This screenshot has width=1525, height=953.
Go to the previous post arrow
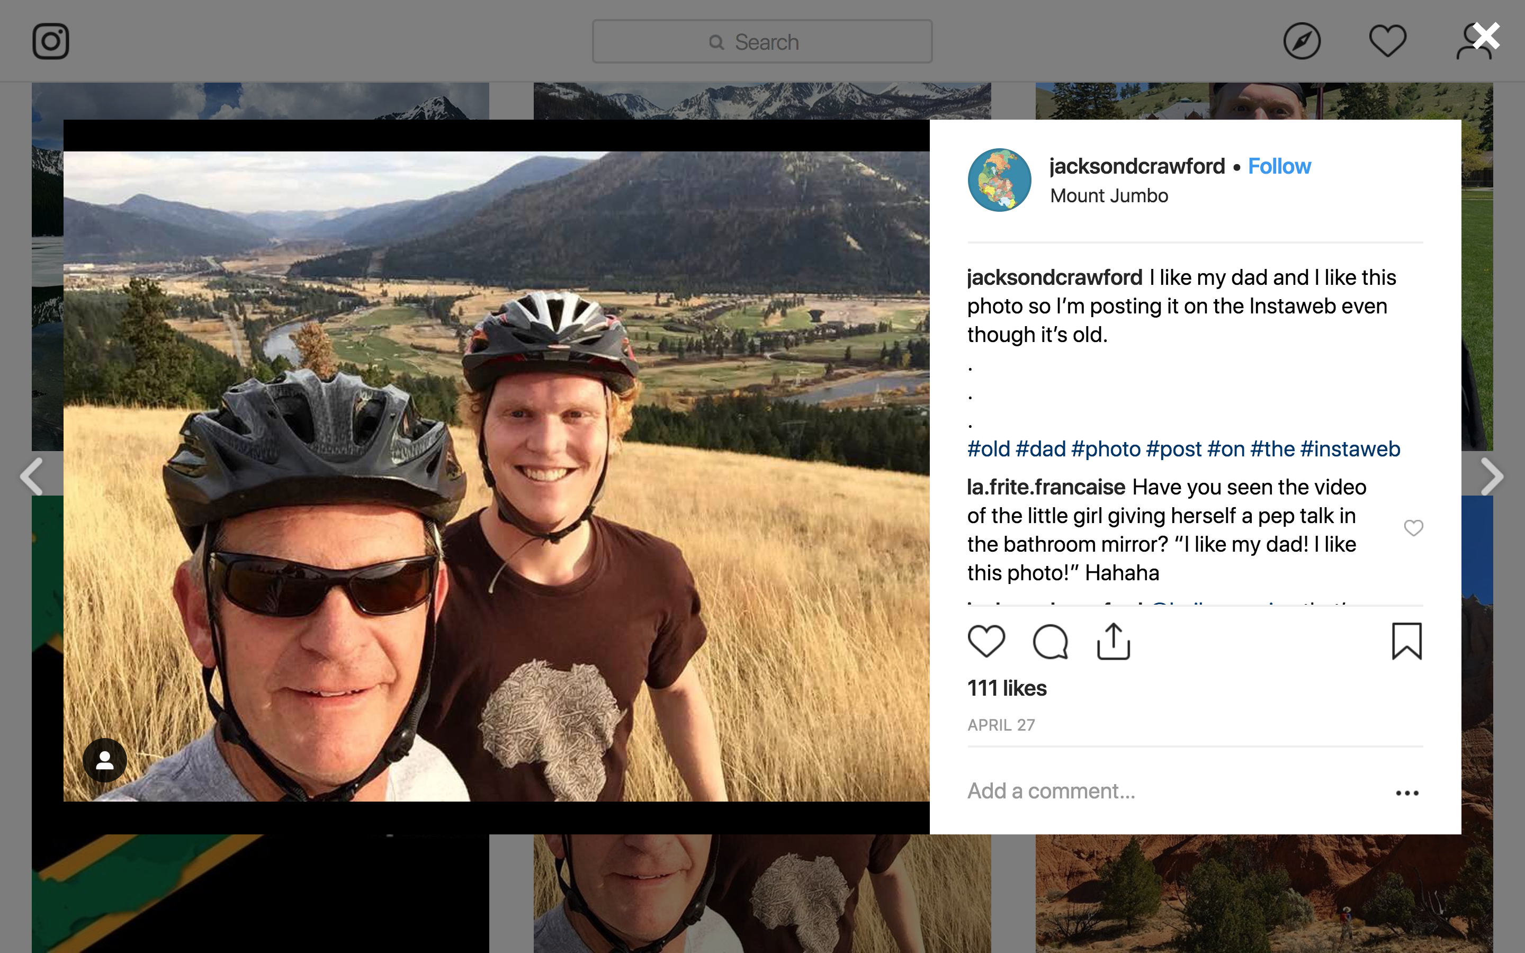pos(32,477)
